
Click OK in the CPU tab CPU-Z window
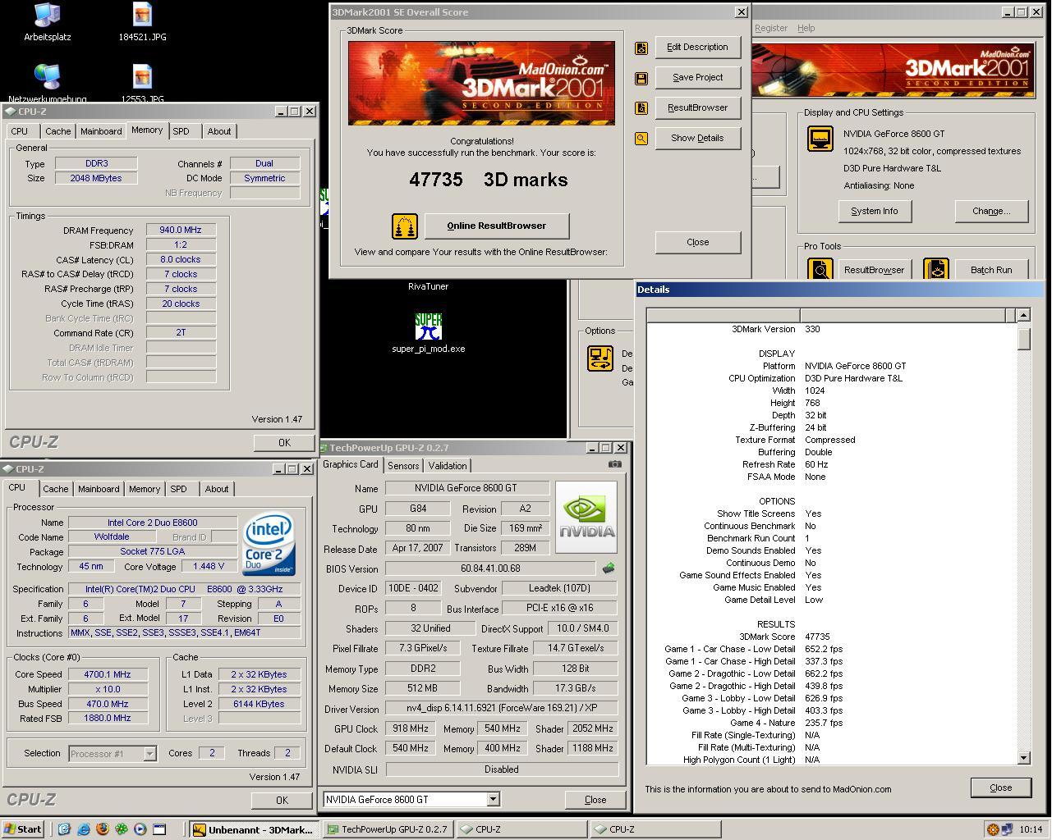click(282, 800)
